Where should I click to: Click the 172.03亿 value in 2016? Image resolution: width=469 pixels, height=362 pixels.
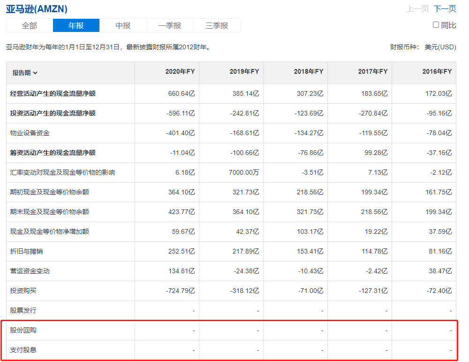click(x=439, y=93)
